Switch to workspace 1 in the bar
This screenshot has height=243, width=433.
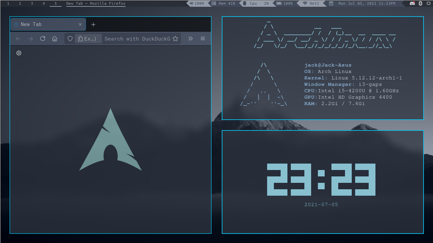pyautogui.click(x=8, y=3)
